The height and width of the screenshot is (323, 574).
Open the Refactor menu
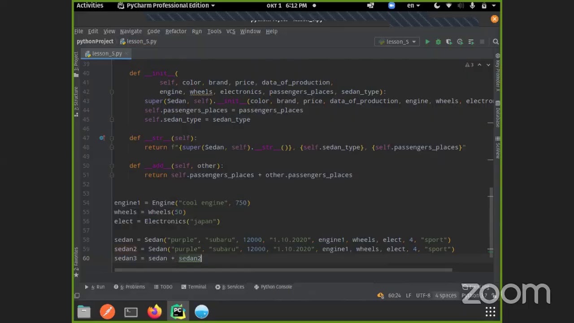[176, 31]
